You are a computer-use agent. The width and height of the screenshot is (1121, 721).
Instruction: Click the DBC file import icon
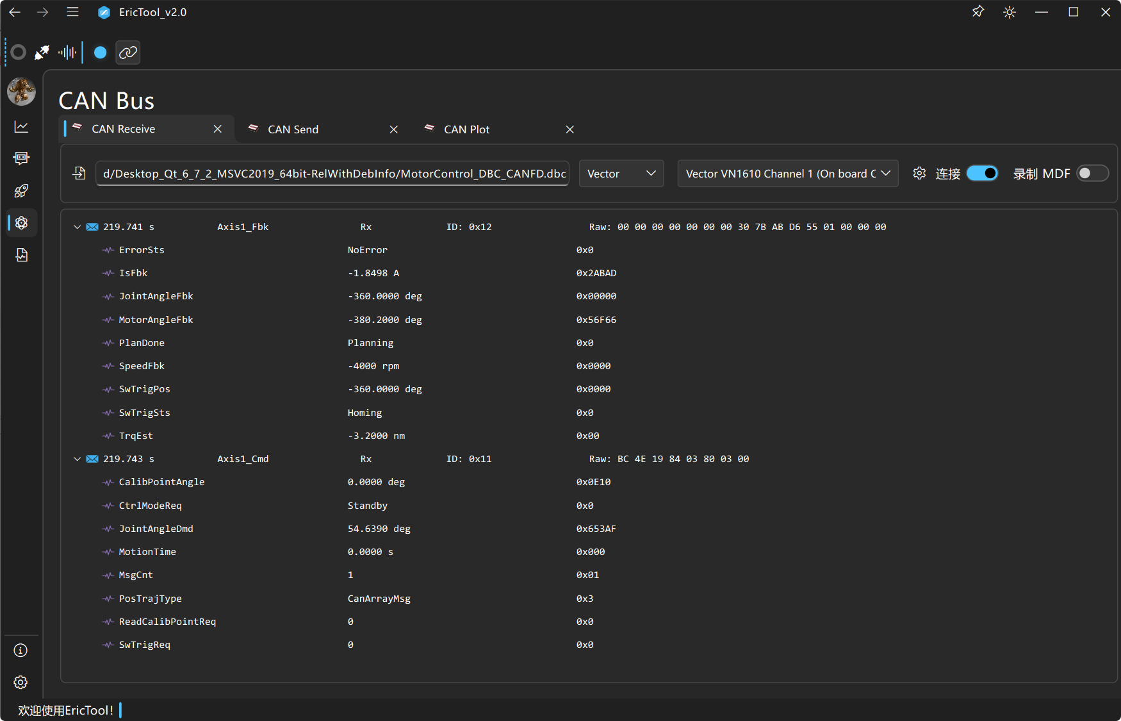(x=79, y=174)
